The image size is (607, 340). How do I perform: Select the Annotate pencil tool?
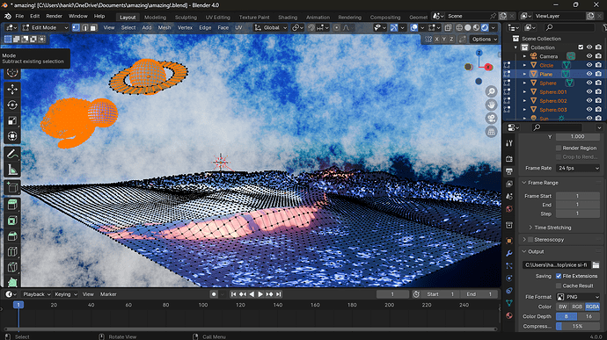point(12,154)
